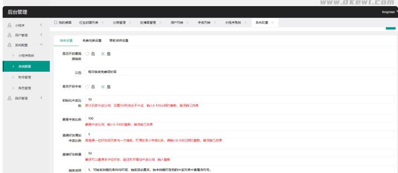Click the 后台管理 header title

point(18,12)
